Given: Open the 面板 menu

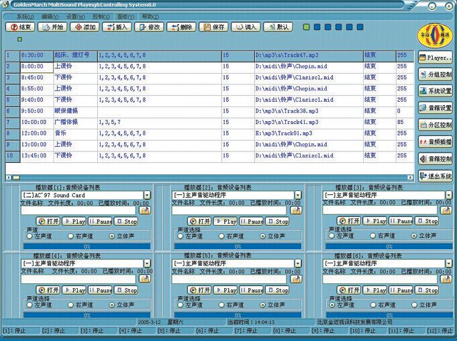Looking at the screenshot, I should (125, 17).
